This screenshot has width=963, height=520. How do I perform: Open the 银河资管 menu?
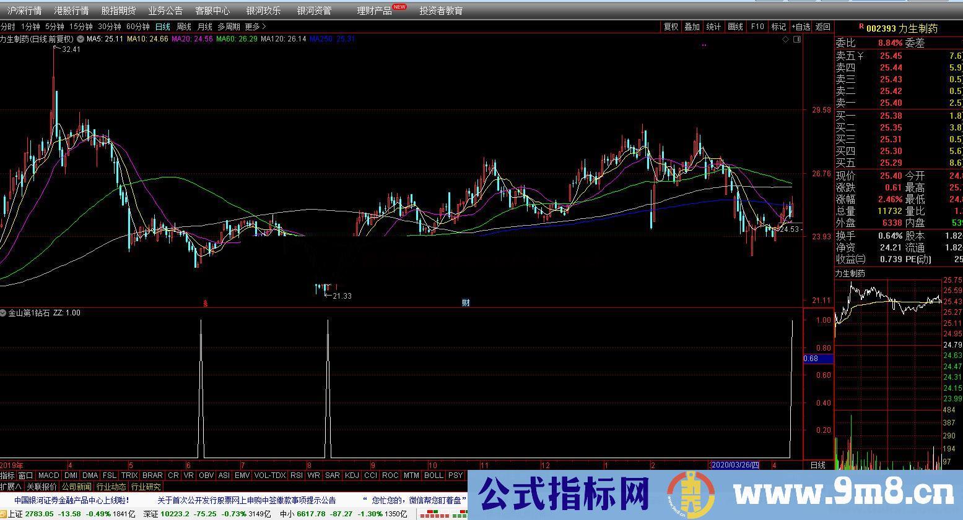click(314, 11)
